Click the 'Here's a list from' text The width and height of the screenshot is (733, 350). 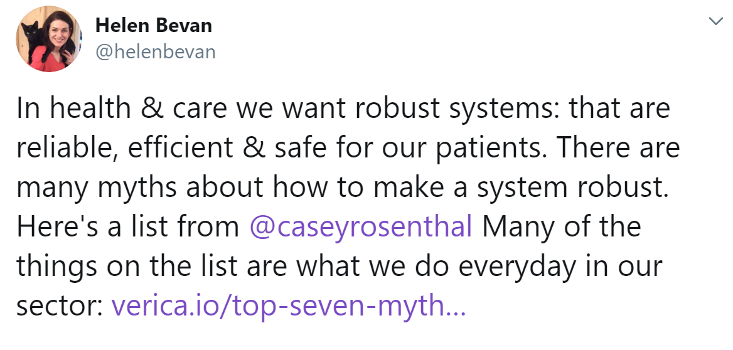tap(127, 226)
